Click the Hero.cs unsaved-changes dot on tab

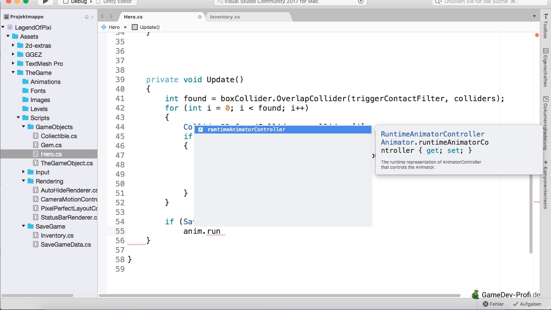[x=199, y=17]
